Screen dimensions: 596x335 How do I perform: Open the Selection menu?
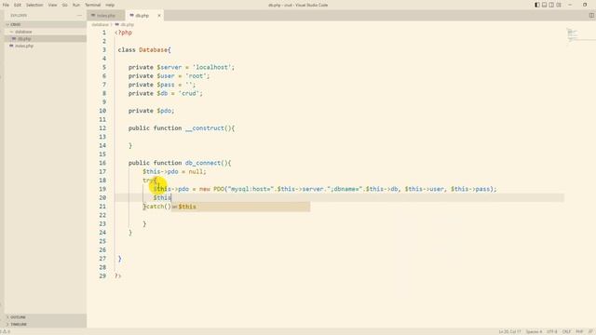point(34,5)
